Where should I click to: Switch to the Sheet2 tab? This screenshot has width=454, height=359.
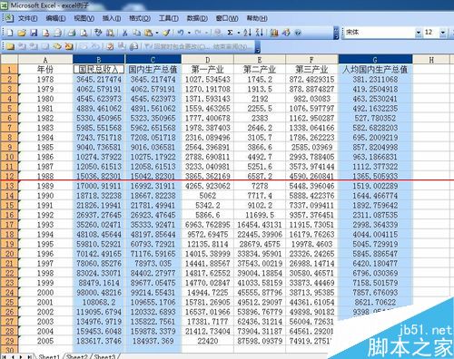77,356
